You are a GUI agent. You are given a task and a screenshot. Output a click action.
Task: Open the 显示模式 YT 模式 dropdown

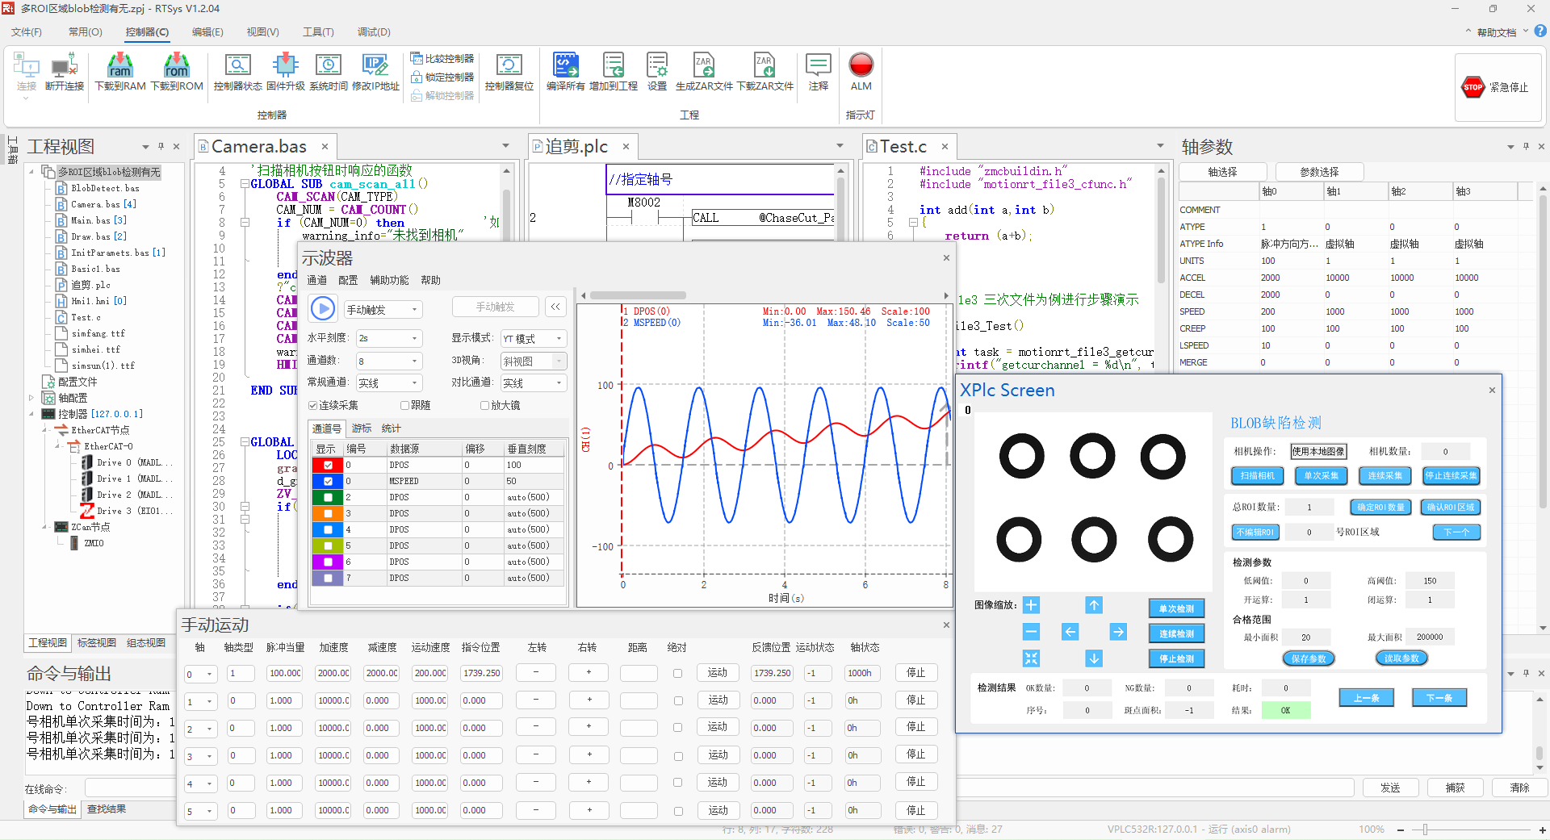[x=534, y=339]
